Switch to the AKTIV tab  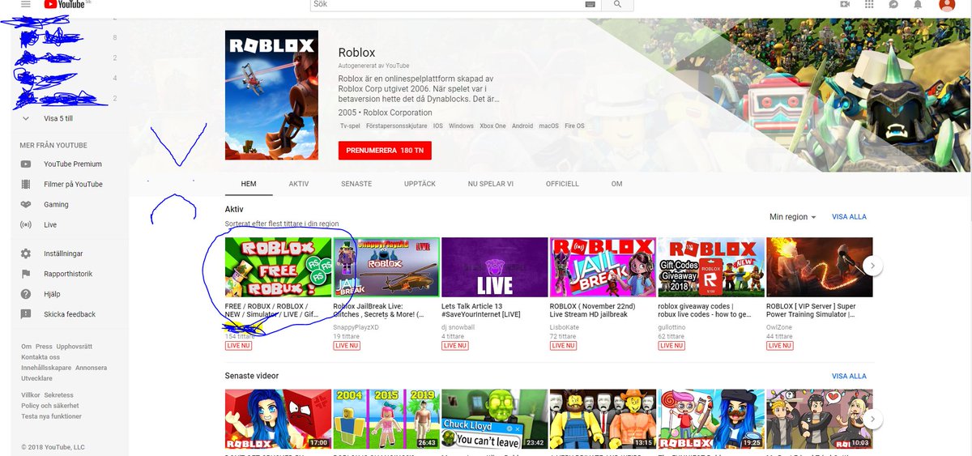299,184
